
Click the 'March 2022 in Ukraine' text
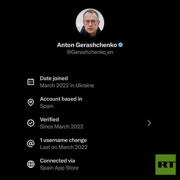(x=67, y=85)
